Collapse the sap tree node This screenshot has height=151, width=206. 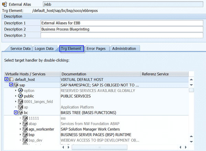11,85
